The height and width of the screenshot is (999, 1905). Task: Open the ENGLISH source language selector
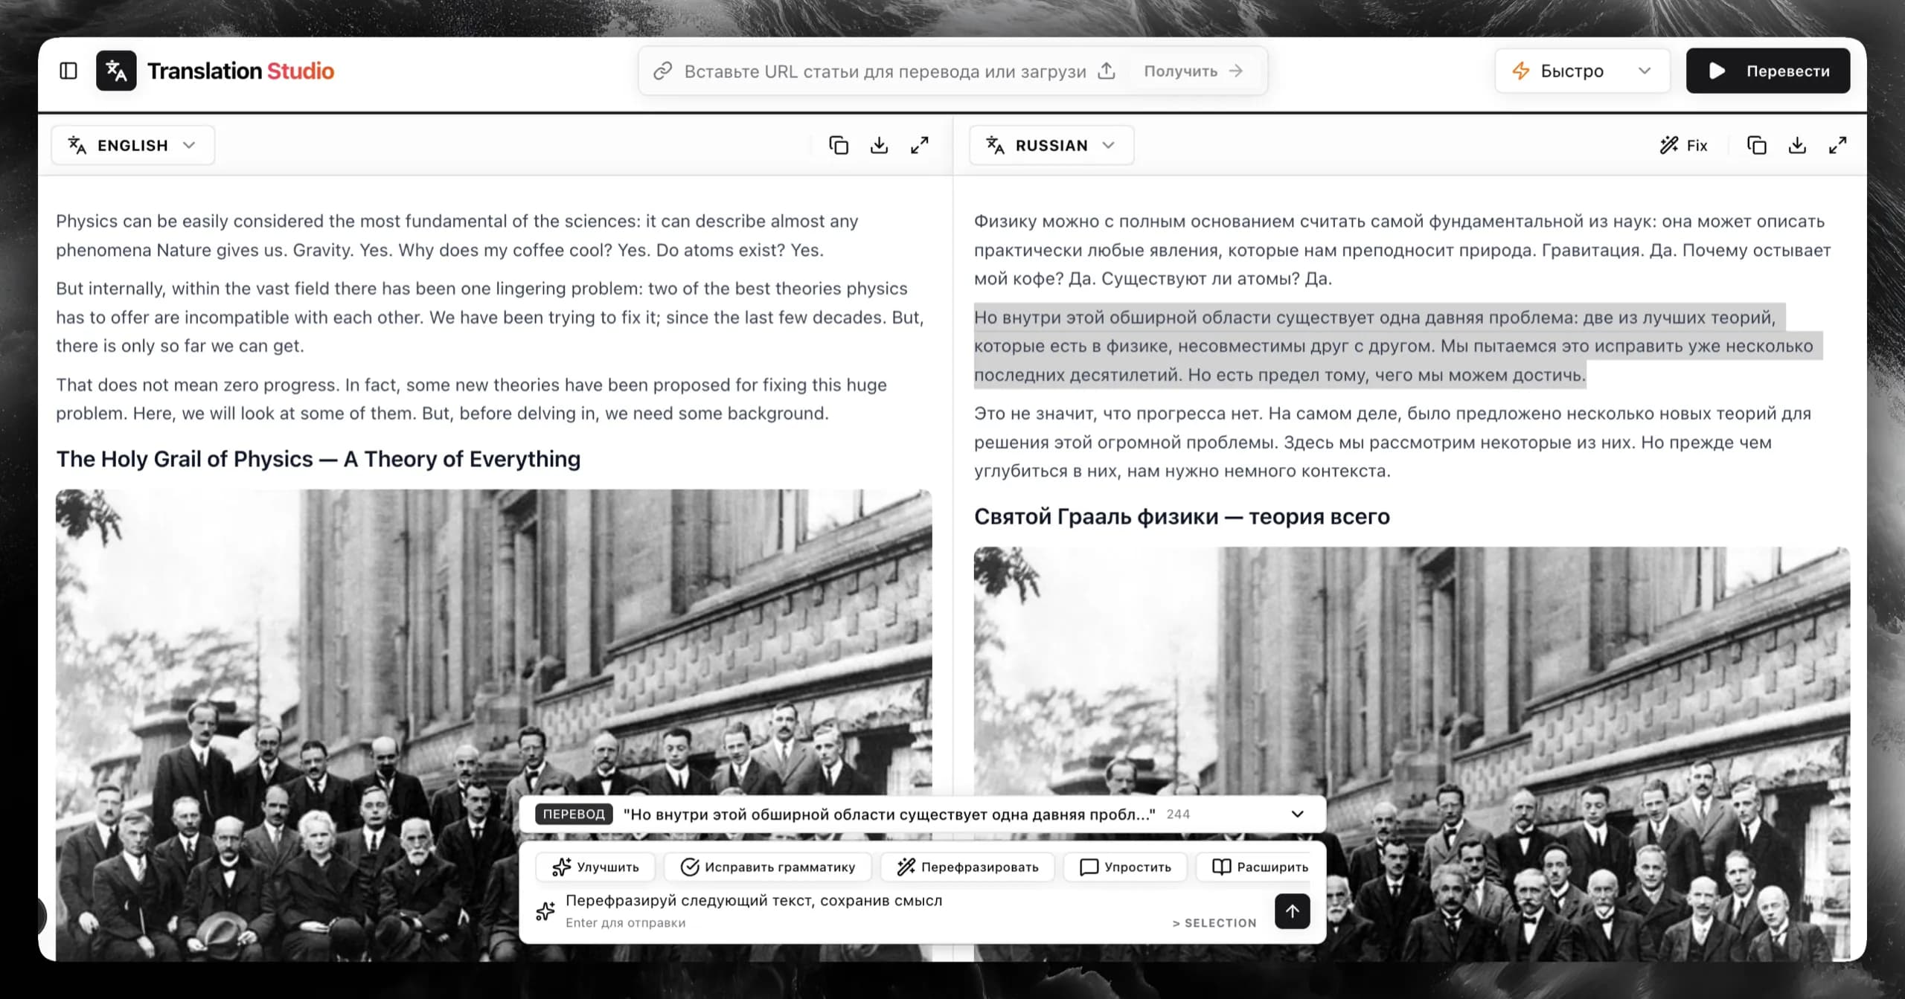point(132,145)
